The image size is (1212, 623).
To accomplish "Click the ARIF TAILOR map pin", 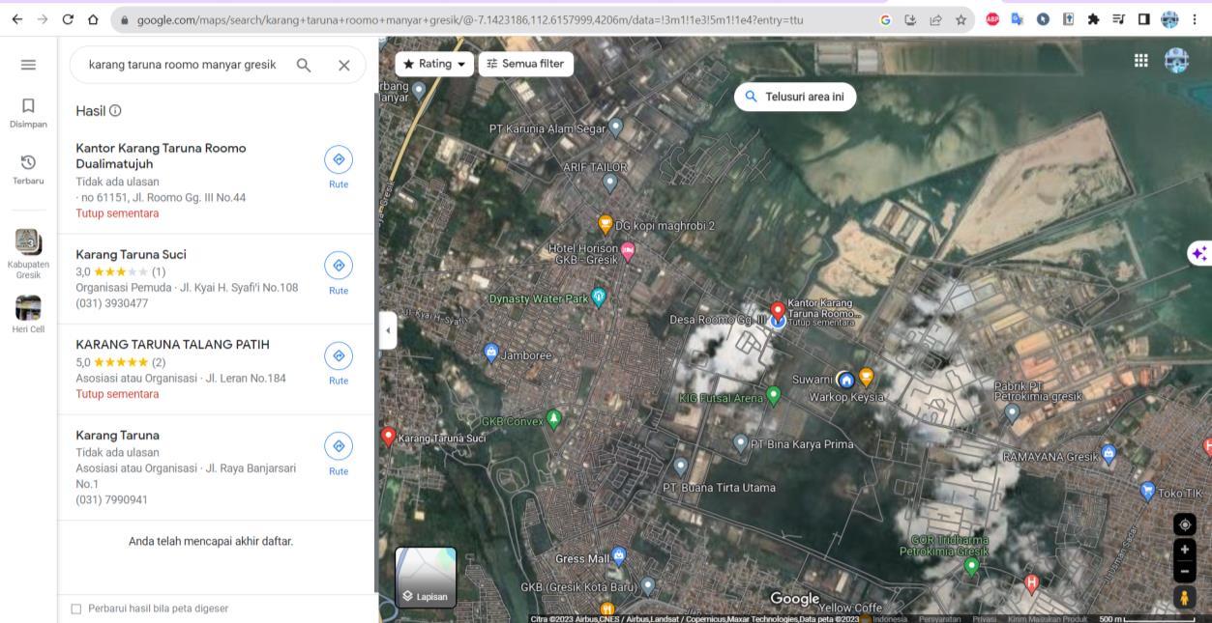I will (609, 181).
